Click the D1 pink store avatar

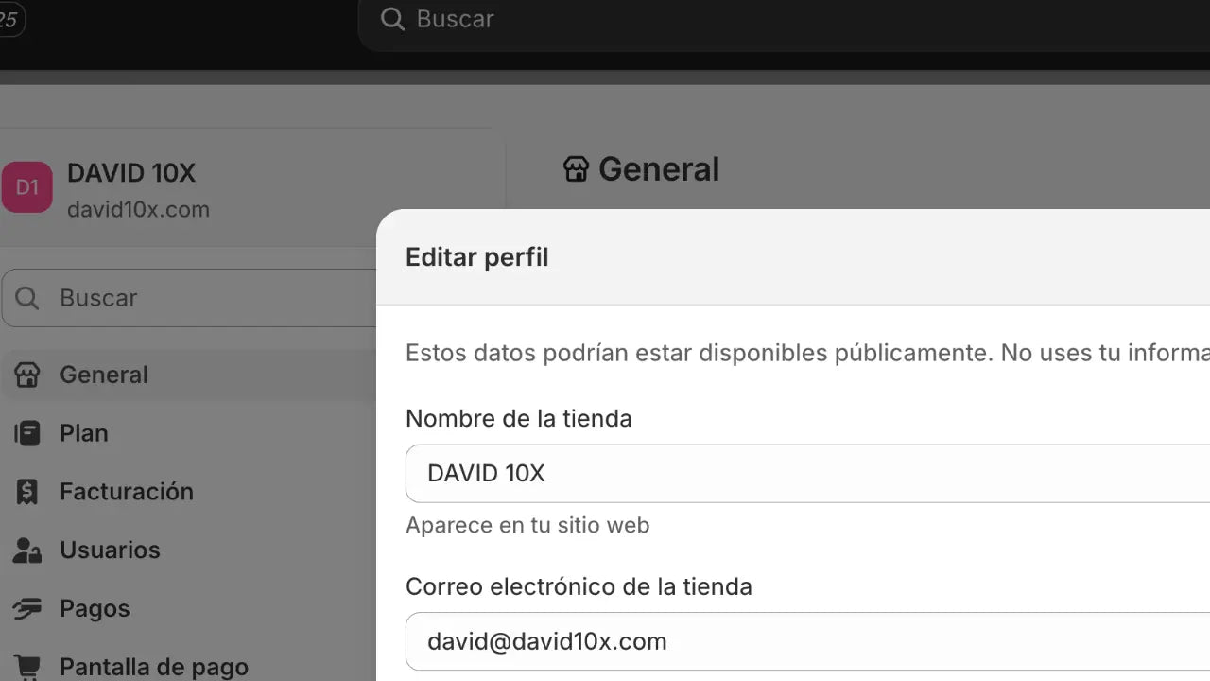(x=27, y=187)
